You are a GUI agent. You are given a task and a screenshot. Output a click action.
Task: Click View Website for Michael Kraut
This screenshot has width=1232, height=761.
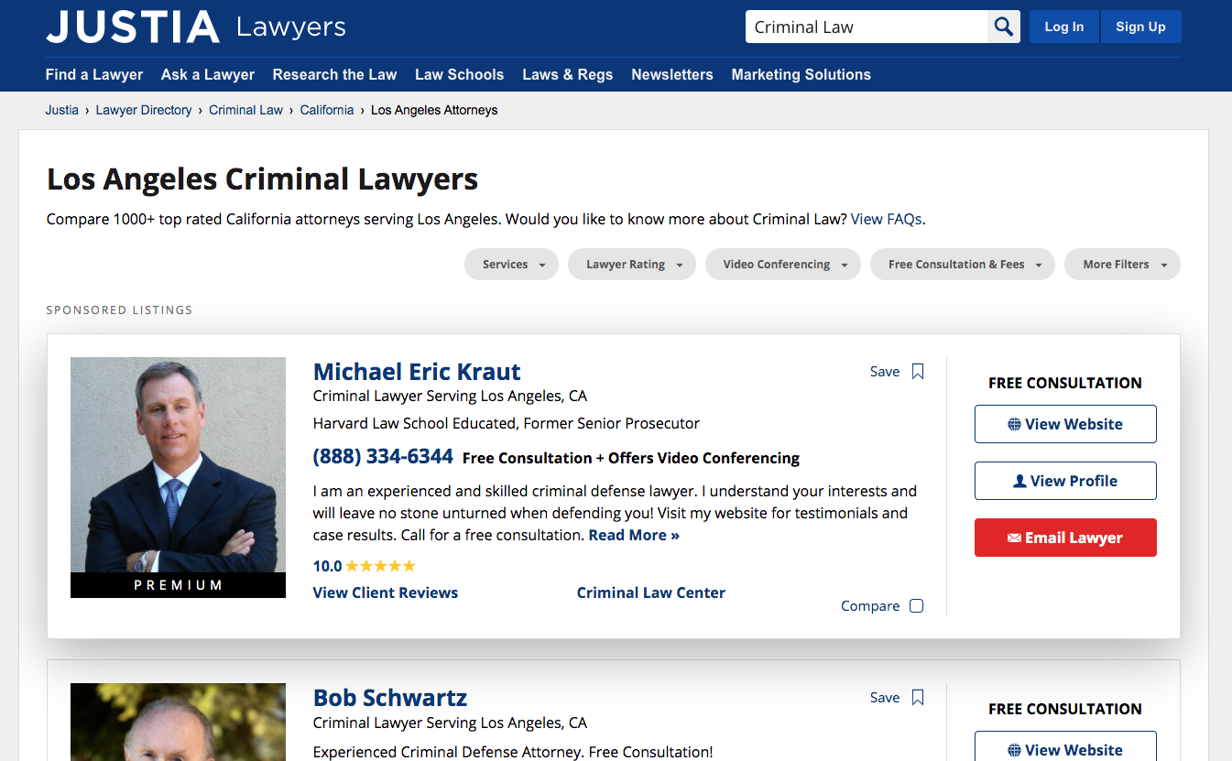[x=1065, y=424]
